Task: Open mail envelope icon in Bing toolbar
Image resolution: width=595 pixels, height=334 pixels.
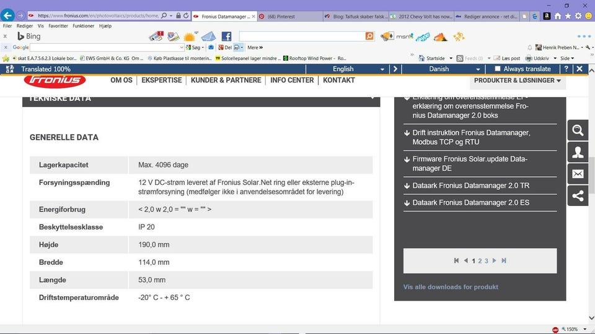Action: [208, 36]
